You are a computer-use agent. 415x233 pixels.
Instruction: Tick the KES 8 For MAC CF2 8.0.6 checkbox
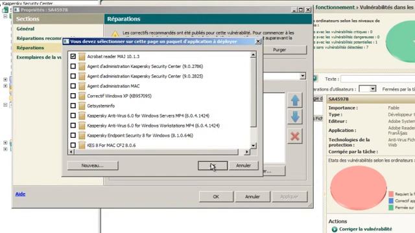(73, 145)
